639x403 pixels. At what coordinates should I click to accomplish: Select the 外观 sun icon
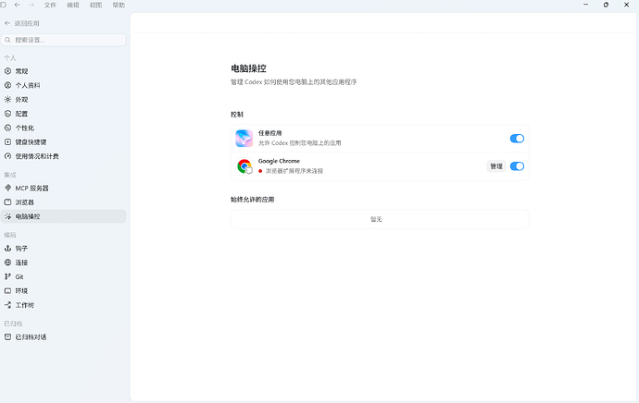[x=7, y=100]
